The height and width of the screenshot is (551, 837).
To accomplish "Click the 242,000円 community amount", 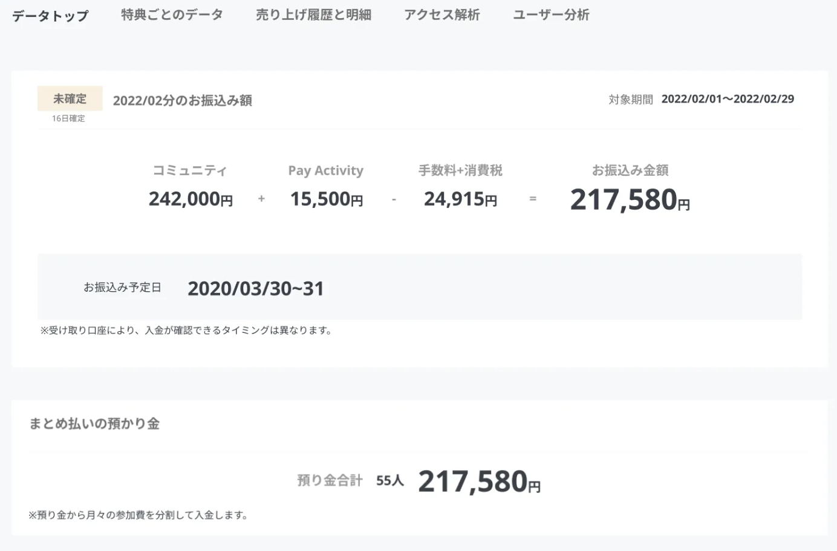I will (x=191, y=199).
